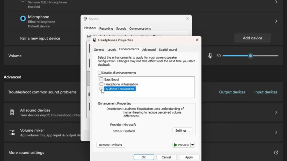This screenshot has width=287, height=161.
Task: Click the OK button
Action: point(144,157)
